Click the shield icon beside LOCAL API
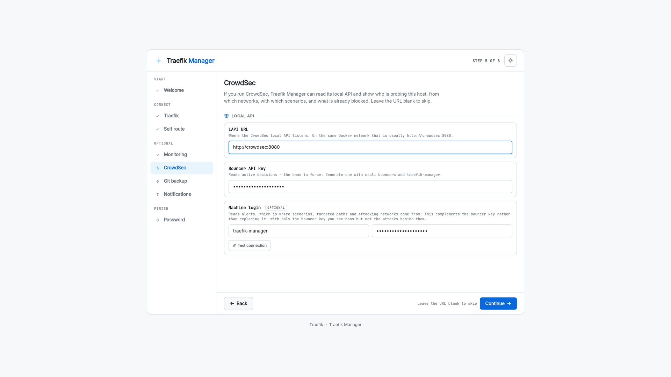The height and width of the screenshot is (377, 671). point(226,116)
